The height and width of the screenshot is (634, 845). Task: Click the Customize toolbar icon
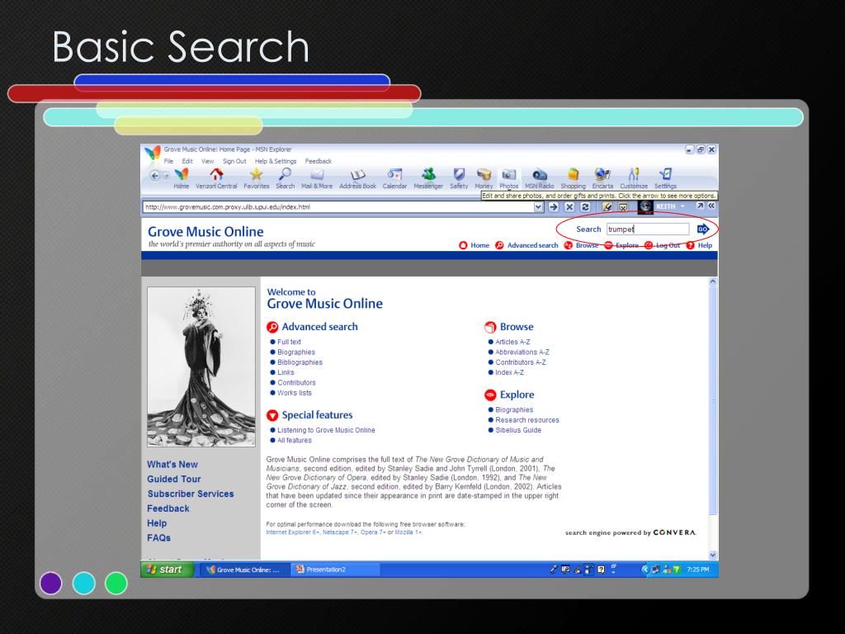tap(634, 178)
